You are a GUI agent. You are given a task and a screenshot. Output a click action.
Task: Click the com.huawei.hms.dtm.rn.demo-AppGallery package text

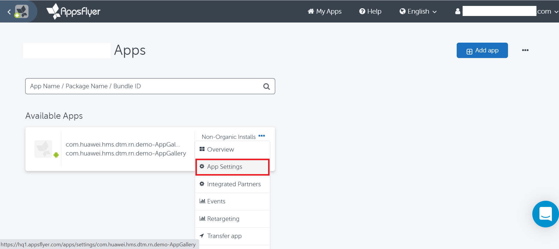click(126, 153)
